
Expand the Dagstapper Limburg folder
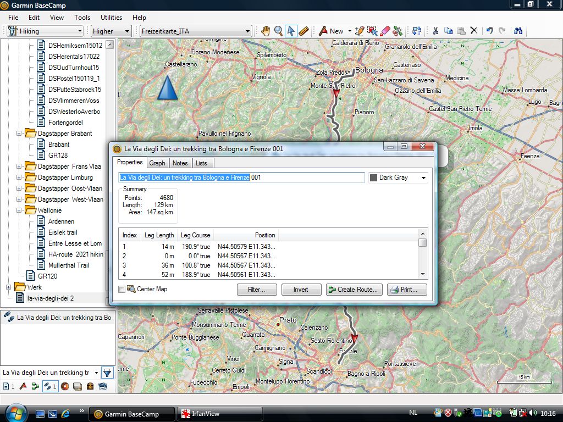tap(19, 177)
